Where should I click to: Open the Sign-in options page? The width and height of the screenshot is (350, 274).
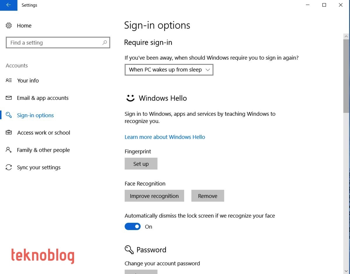35,115
